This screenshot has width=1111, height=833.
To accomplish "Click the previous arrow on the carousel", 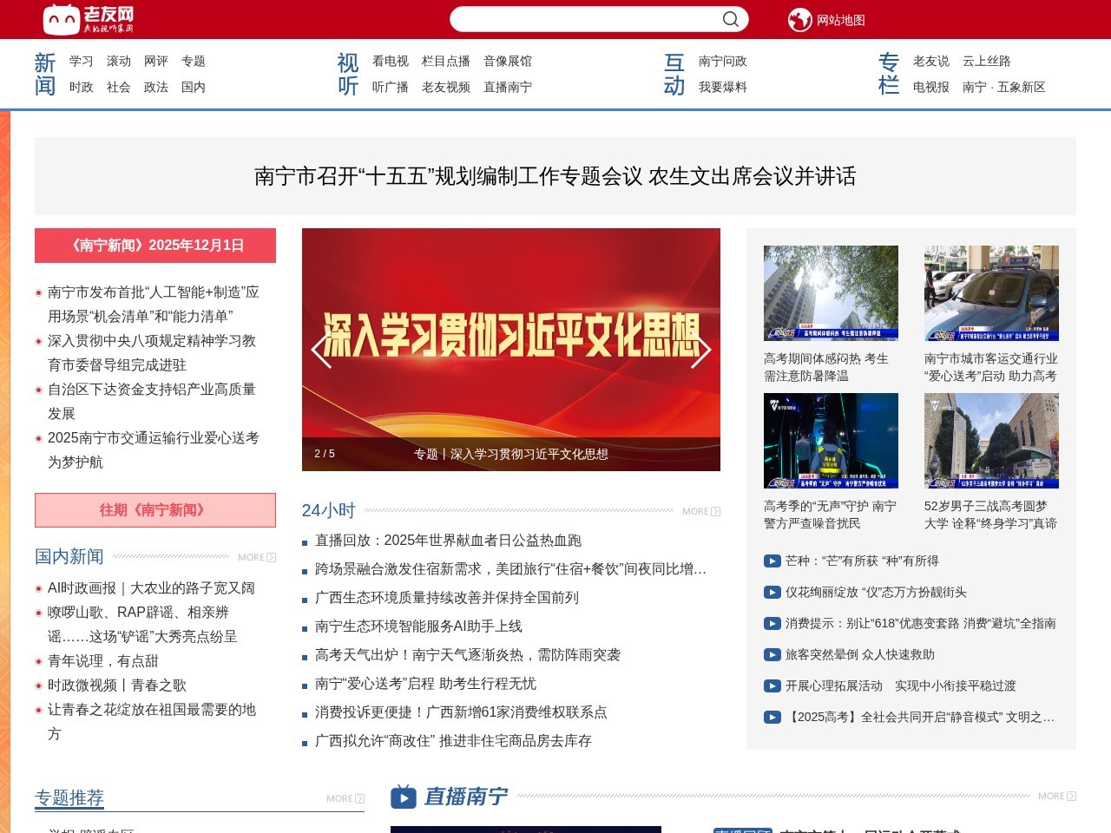I will pyautogui.click(x=321, y=351).
